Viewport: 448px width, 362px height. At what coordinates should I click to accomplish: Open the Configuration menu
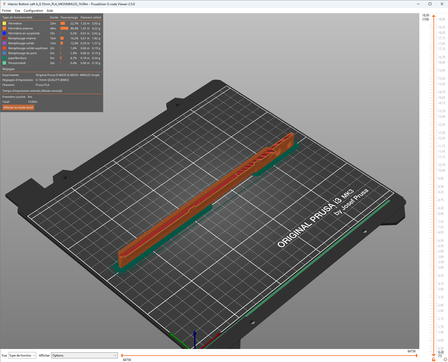[x=33, y=11]
